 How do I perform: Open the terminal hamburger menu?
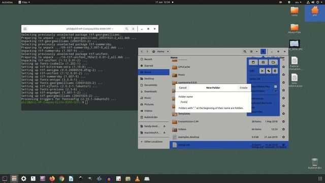click(133, 29)
